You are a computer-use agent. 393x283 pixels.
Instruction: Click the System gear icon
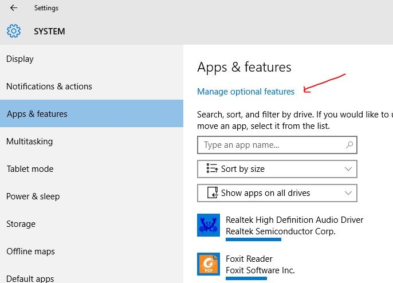click(x=14, y=31)
